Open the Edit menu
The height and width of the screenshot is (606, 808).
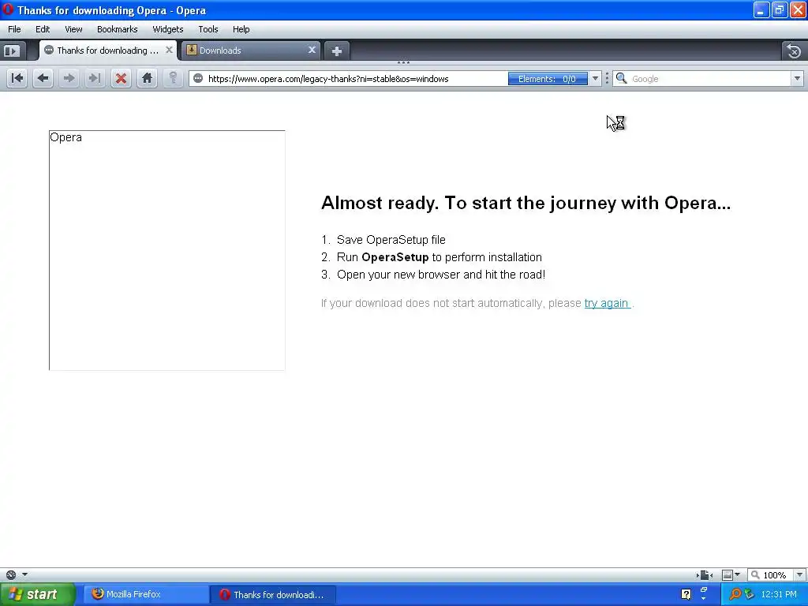pos(43,29)
